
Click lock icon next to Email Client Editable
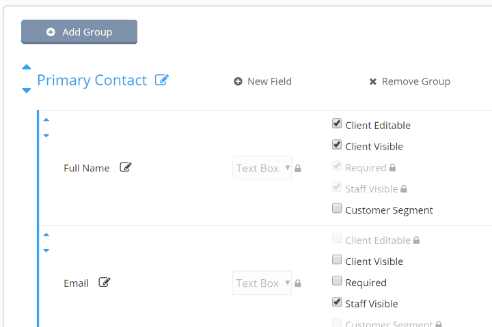[416, 240]
